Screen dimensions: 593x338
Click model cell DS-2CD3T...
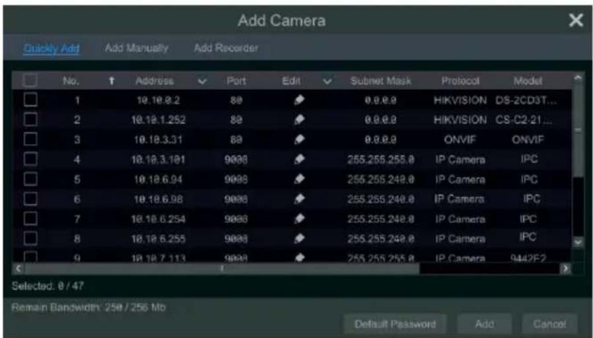526,100
